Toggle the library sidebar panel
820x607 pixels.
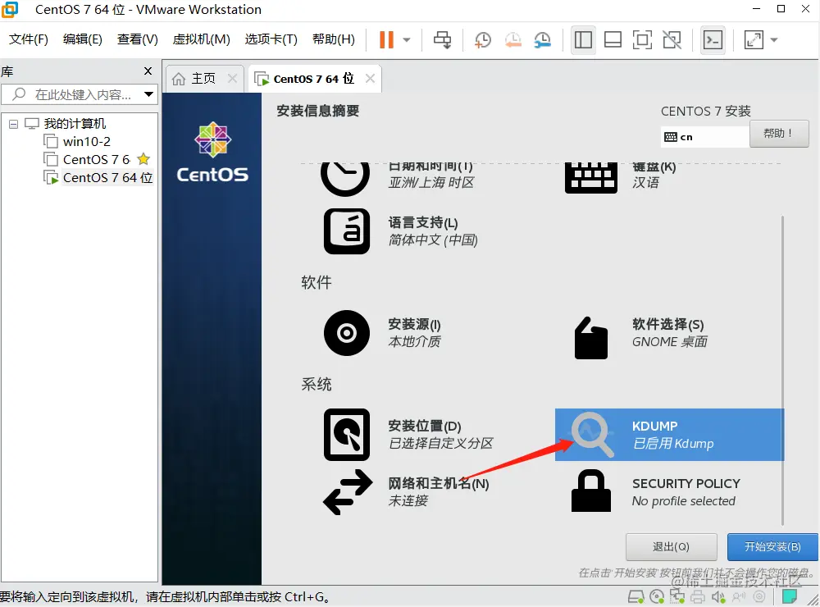coord(583,39)
